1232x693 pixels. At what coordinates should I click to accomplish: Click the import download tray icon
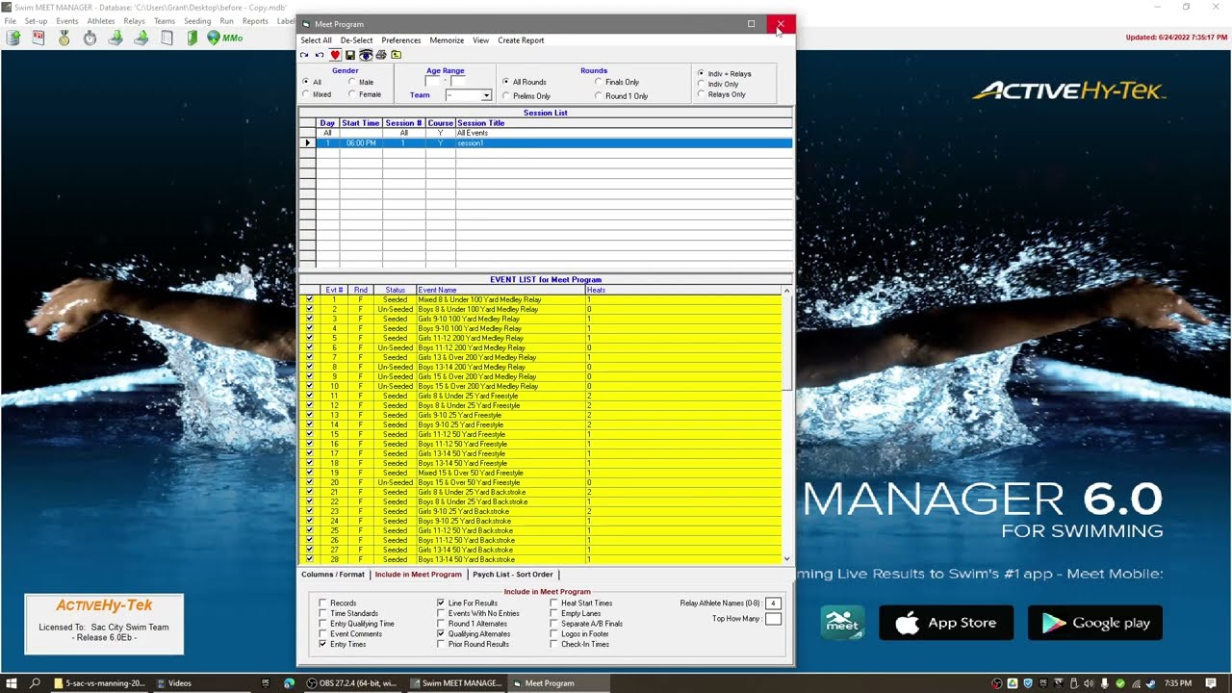click(115, 38)
